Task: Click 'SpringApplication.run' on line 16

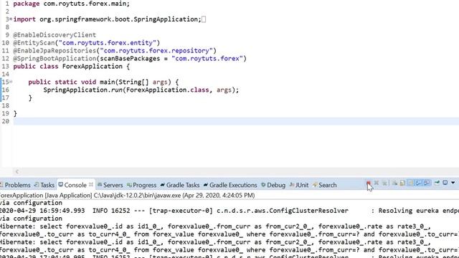Action: point(83,90)
